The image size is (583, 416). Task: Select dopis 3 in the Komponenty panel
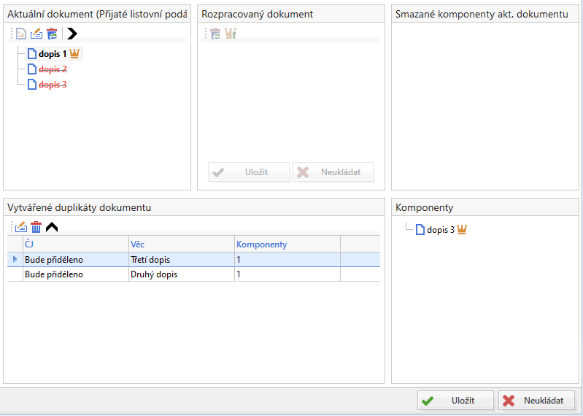pos(440,230)
